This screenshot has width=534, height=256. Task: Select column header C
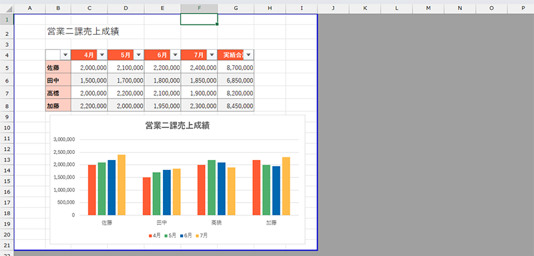pos(89,8)
